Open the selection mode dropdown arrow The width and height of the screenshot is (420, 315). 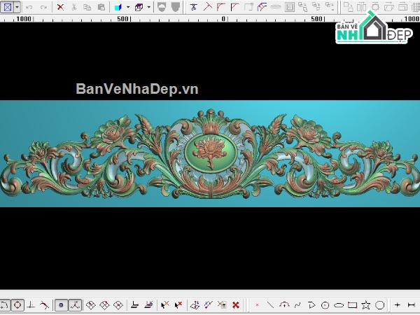point(17,7)
